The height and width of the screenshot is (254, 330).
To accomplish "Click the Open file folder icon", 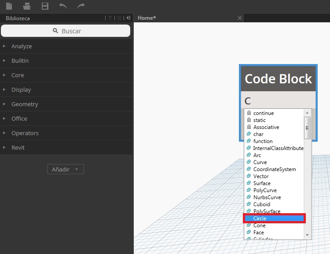I will [27, 6].
